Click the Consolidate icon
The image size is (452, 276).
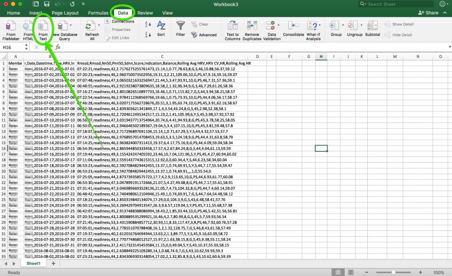click(x=293, y=26)
